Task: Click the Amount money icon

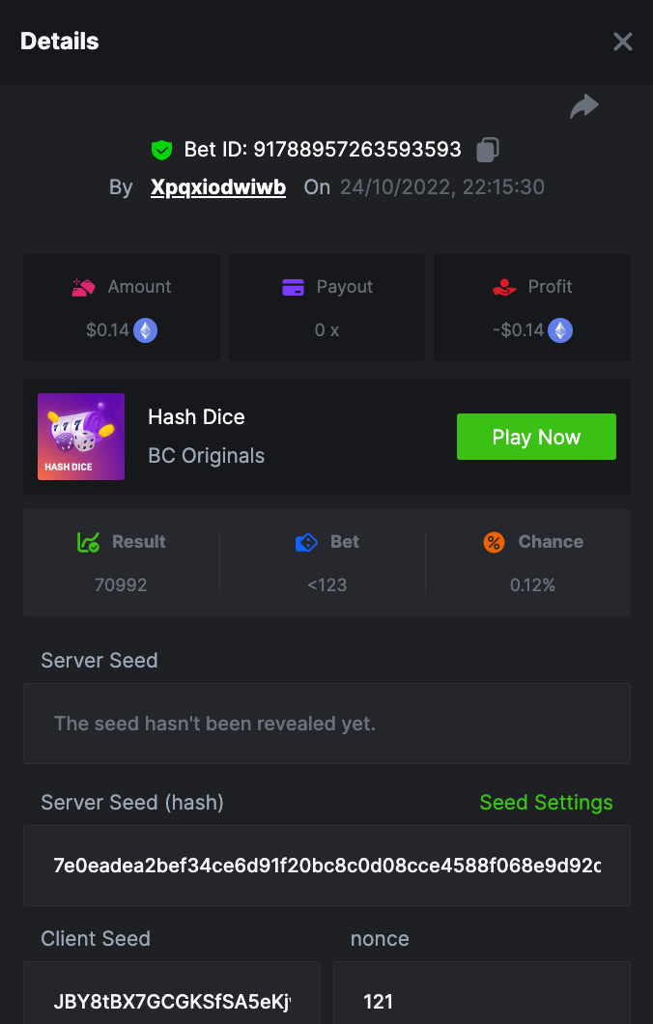Action: pyautogui.click(x=83, y=287)
